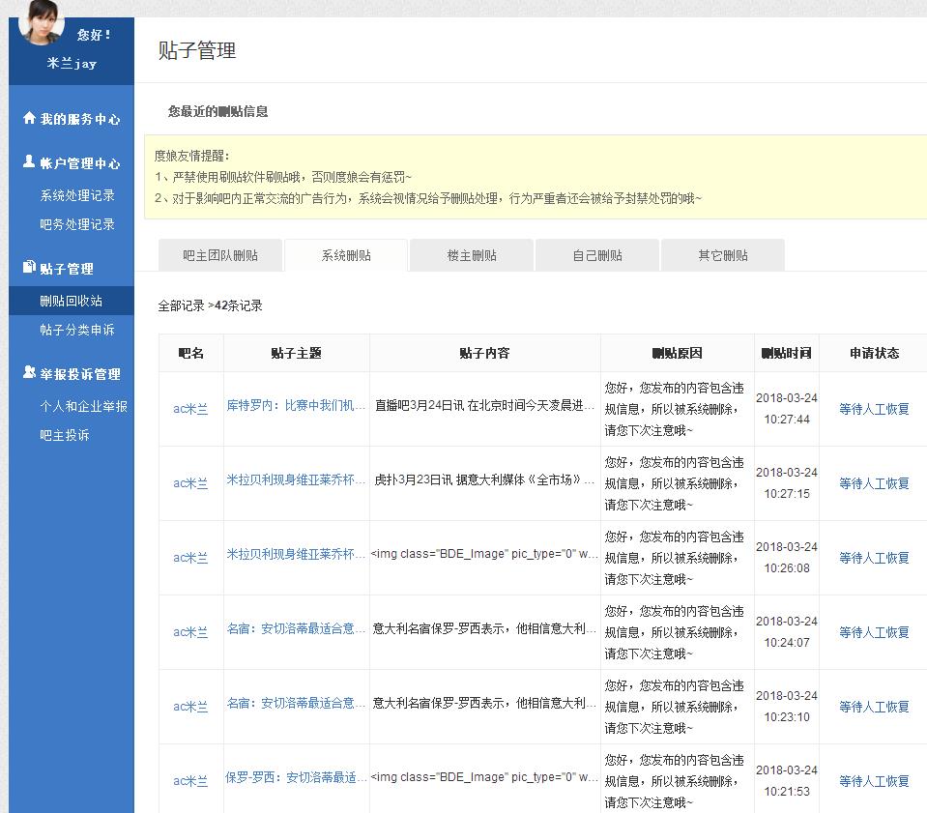Click the user avatar photo
927x813 pixels.
click(41, 21)
